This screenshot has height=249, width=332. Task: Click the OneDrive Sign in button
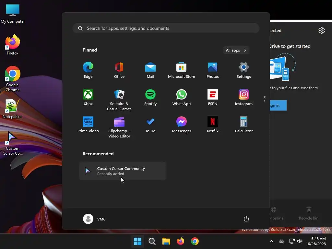[278, 105]
